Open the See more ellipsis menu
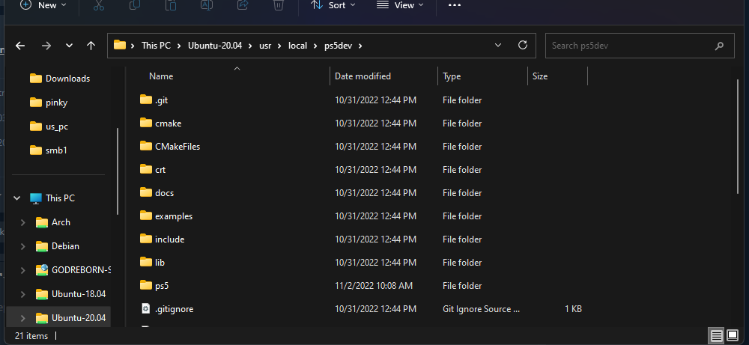The width and height of the screenshot is (749, 345). [x=455, y=5]
